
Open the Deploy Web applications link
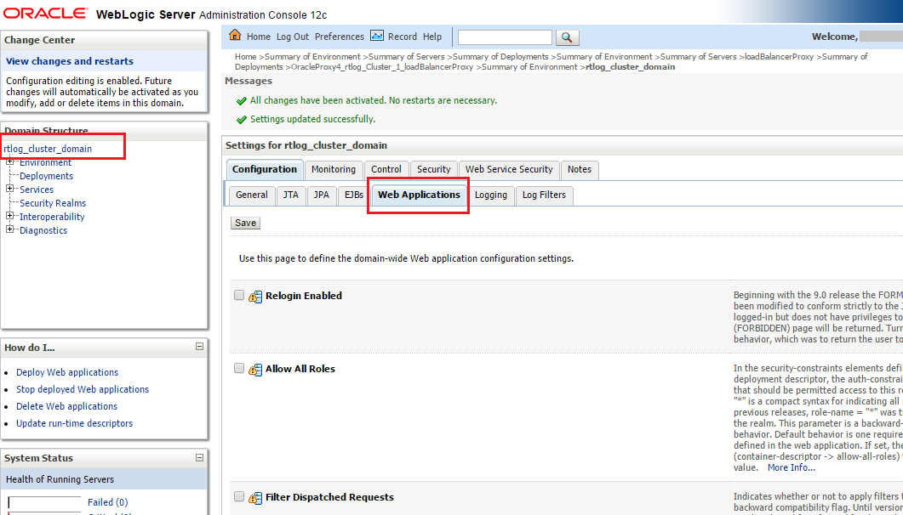(66, 372)
